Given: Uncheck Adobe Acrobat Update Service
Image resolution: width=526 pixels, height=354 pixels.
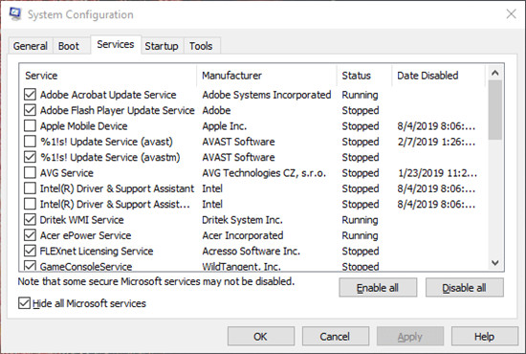Looking at the screenshot, I should 31,95.
